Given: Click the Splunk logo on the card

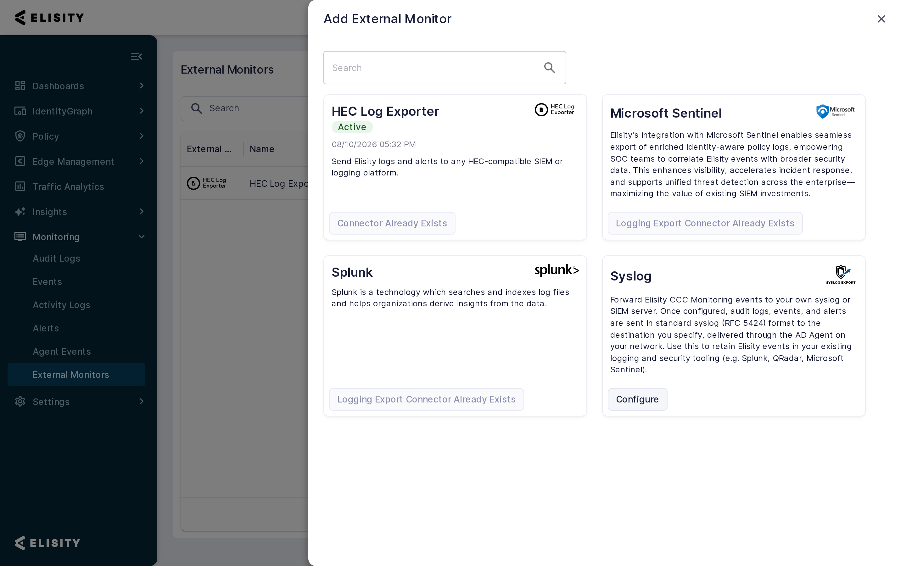Looking at the screenshot, I should [557, 270].
